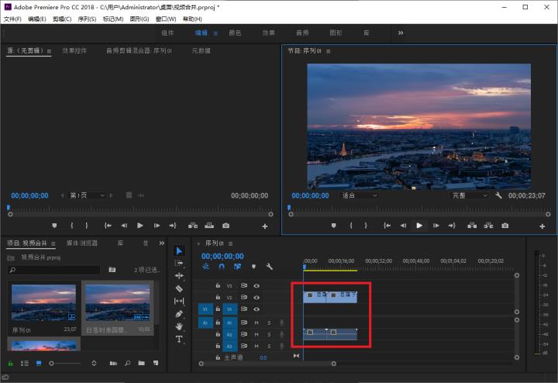Toggle Snap magnet in timeline

(x=222, y=267)
